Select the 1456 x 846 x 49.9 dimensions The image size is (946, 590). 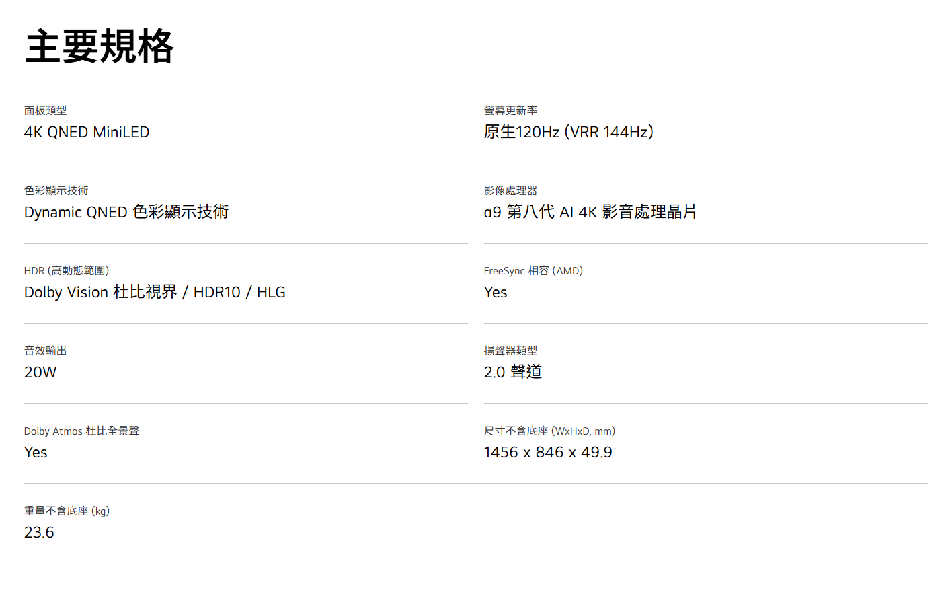tap(547, 452)
